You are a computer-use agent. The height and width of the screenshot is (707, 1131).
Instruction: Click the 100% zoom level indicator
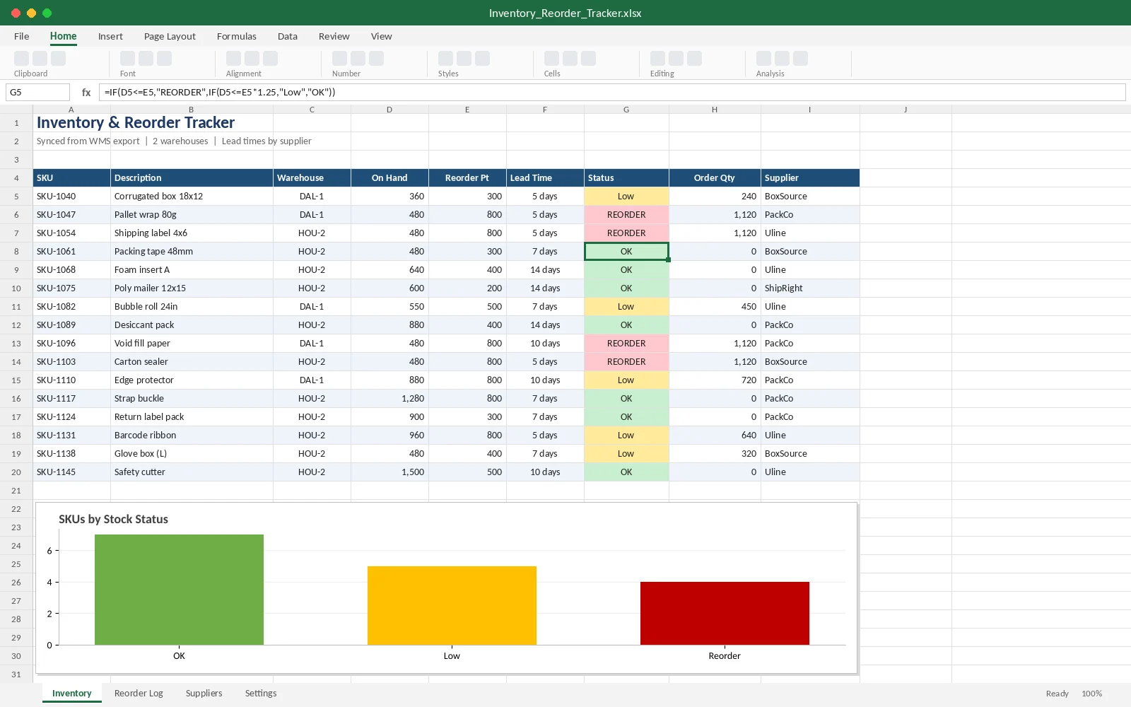coord(1091,694)
